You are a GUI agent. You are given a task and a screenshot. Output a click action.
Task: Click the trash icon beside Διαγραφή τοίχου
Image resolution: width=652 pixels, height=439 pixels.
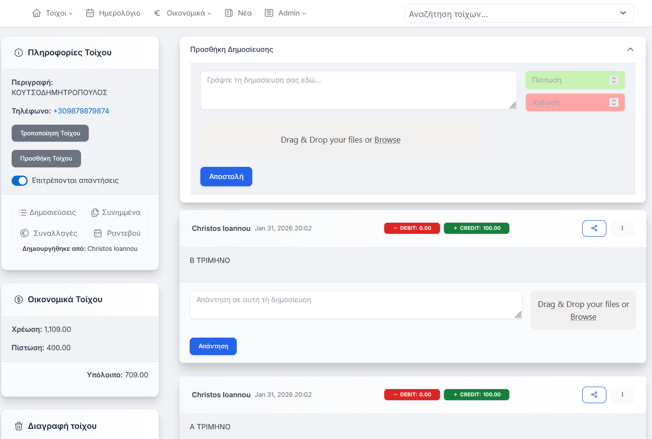(19, 426)
